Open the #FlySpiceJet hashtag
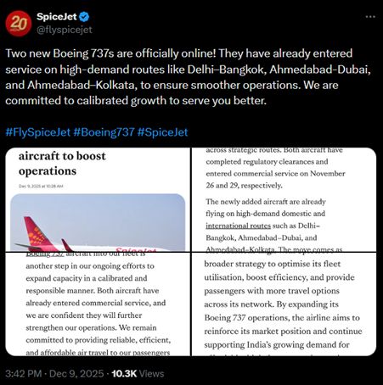The width and height of the screenshot is (383, 385). pyautogui.click(x=38, y=132)
